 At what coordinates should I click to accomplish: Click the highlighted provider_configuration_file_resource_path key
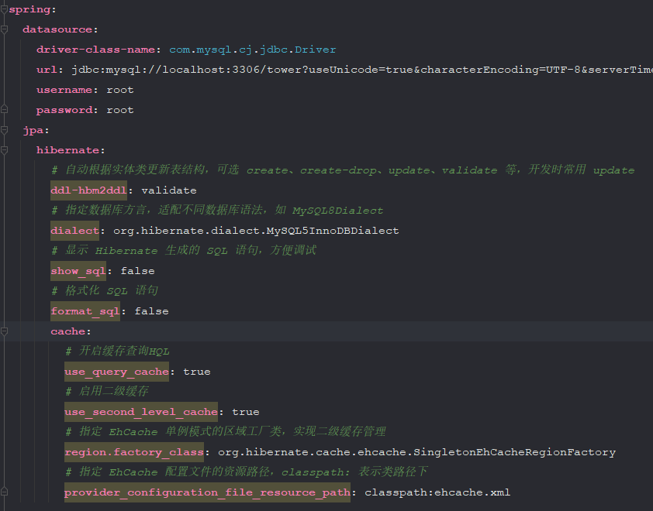pyautogui.click(x=207, y=492)
